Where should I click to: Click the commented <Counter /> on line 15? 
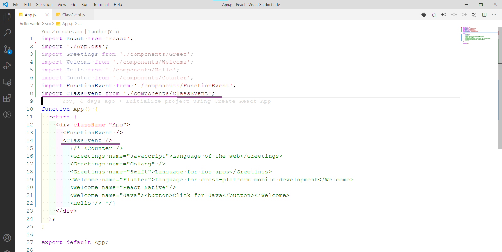tap(103, 148)
